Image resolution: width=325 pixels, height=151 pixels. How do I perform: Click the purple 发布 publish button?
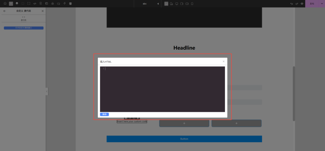312,3
